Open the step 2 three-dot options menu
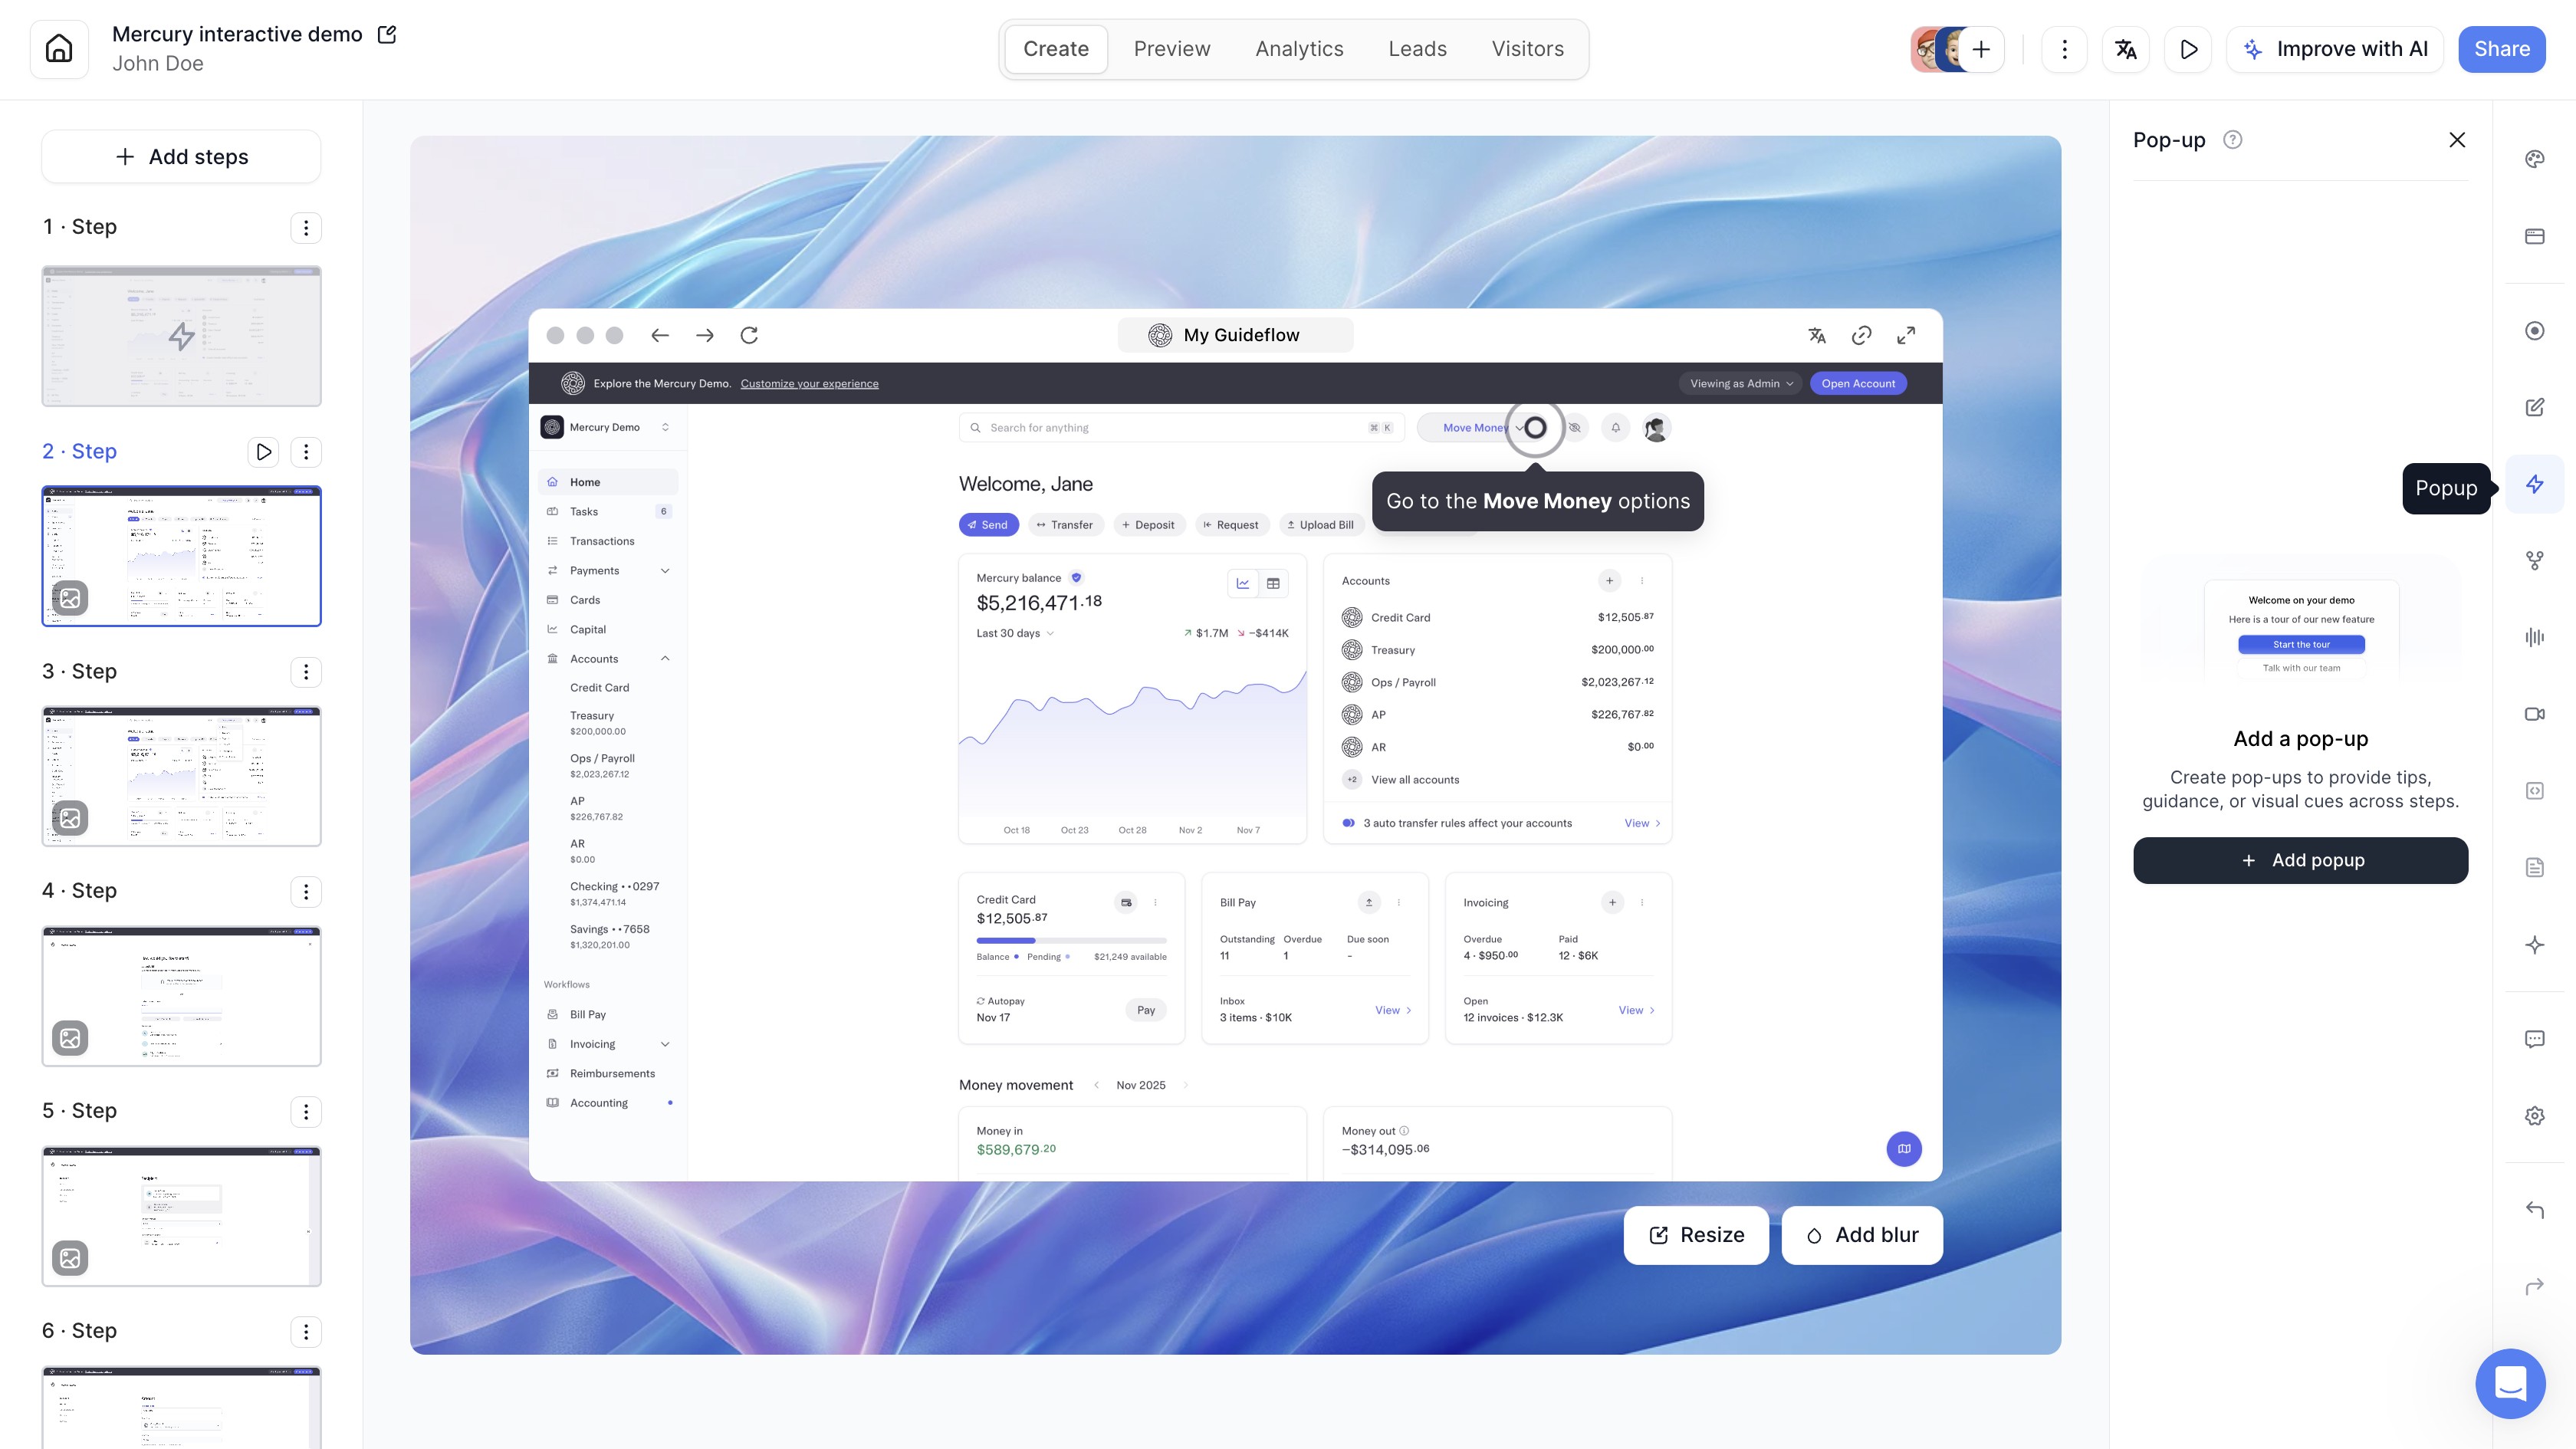This screenshot has width=2576, height=1449. tap(306, 452)
